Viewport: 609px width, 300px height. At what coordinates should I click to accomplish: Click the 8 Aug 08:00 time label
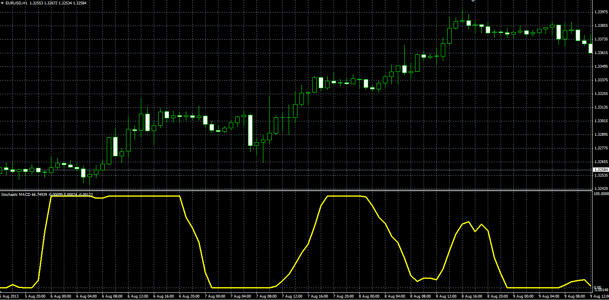coord(420,297)
